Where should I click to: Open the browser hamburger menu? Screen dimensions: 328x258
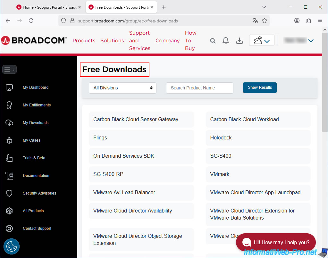point(320,21)
